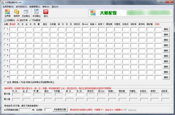Open the 退出(X) menu

tap(55, 7)
